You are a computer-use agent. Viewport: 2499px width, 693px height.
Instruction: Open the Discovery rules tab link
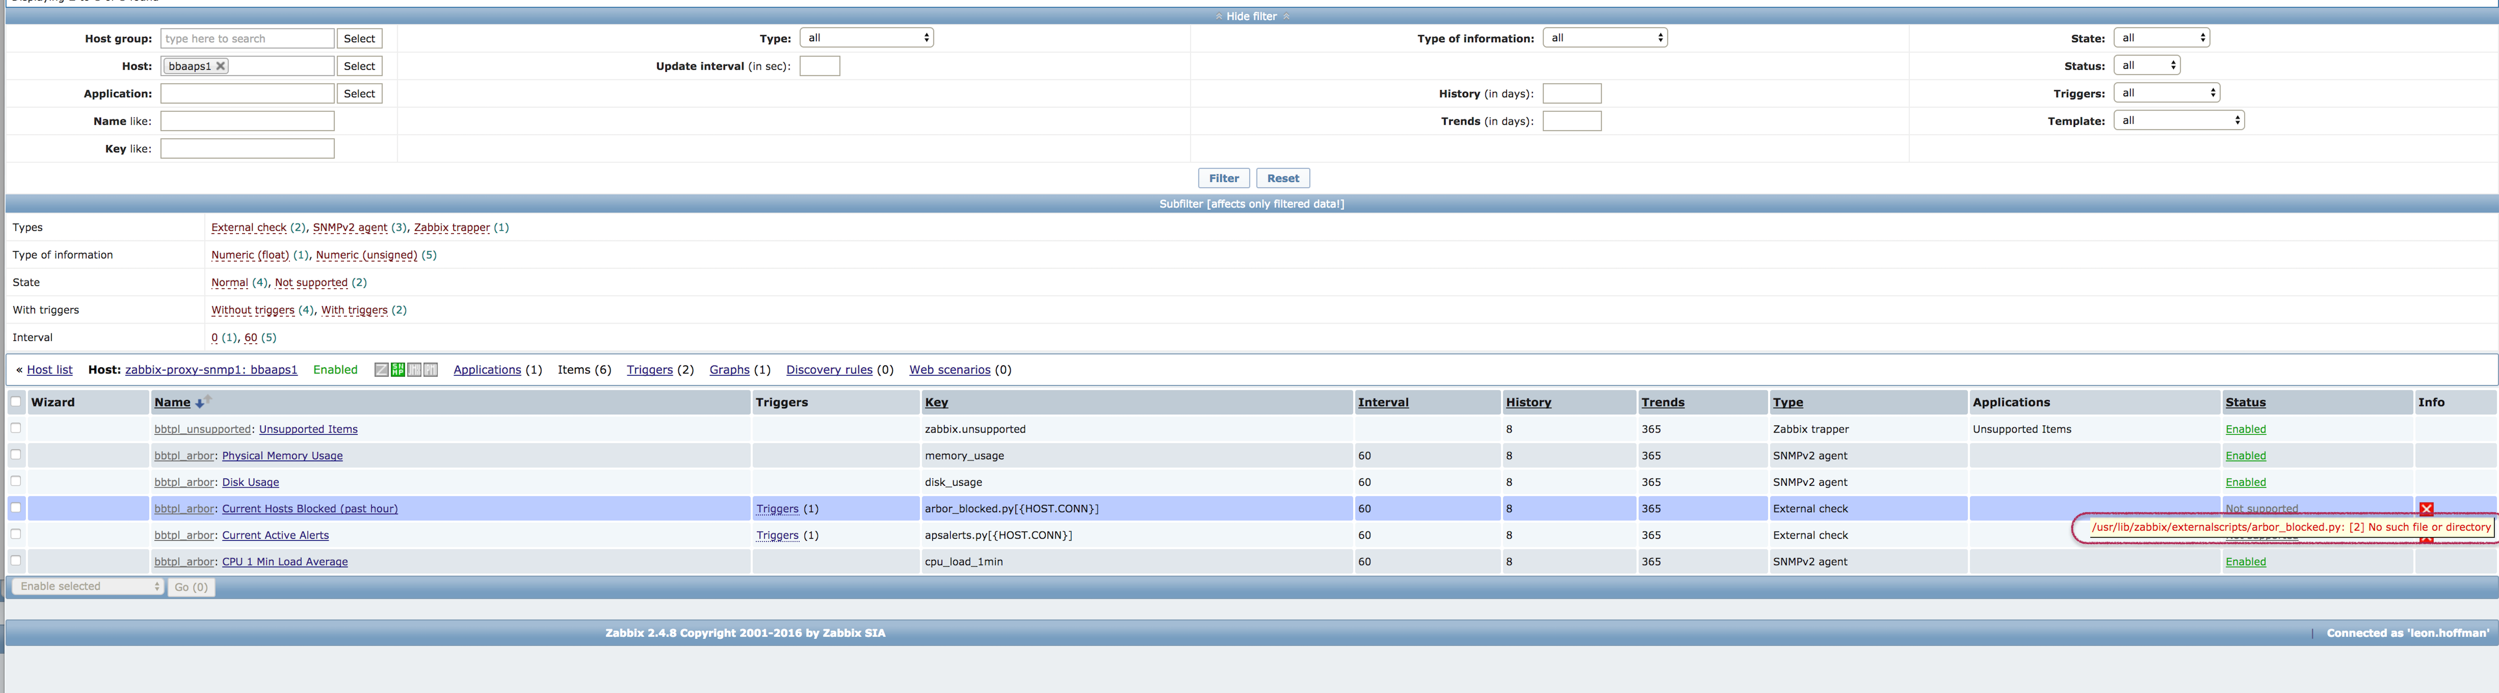[x=829, y=370]
